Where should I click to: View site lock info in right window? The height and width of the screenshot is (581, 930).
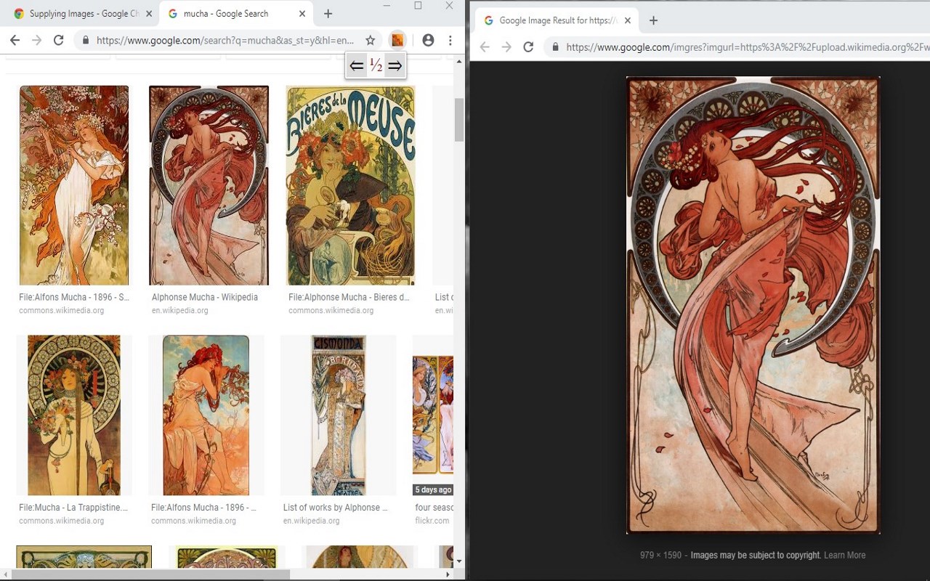[556, 47]
